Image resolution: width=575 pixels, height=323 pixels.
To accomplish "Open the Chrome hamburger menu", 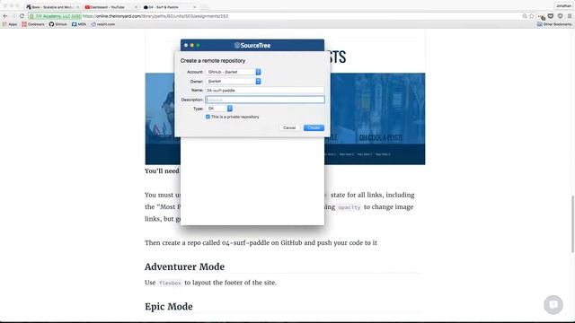I will coord(570,16).
